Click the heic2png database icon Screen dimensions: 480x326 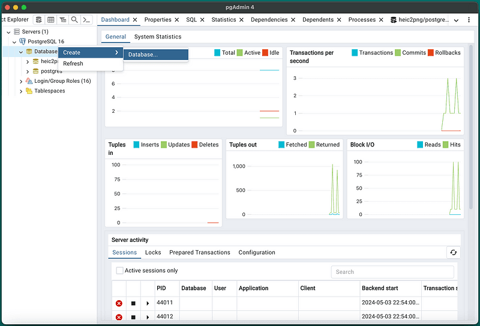36,61
